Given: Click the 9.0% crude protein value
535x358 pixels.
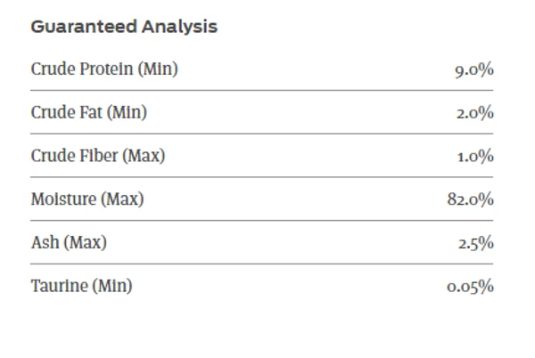Looking at the screenshot, I should [473, 70].
